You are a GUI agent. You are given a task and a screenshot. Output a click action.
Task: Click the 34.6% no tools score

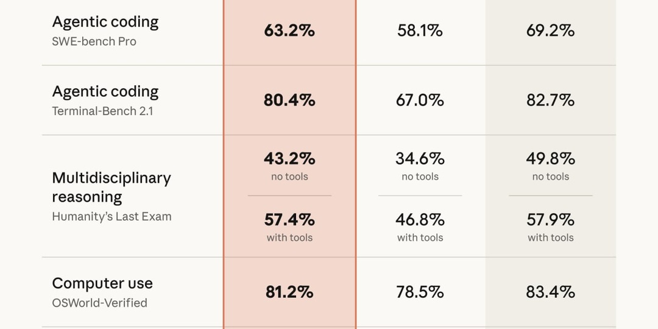point(420,158)
